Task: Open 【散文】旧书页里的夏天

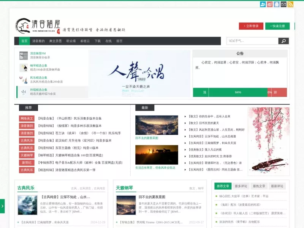Action: pyautogui.click(x=204, y=123)
